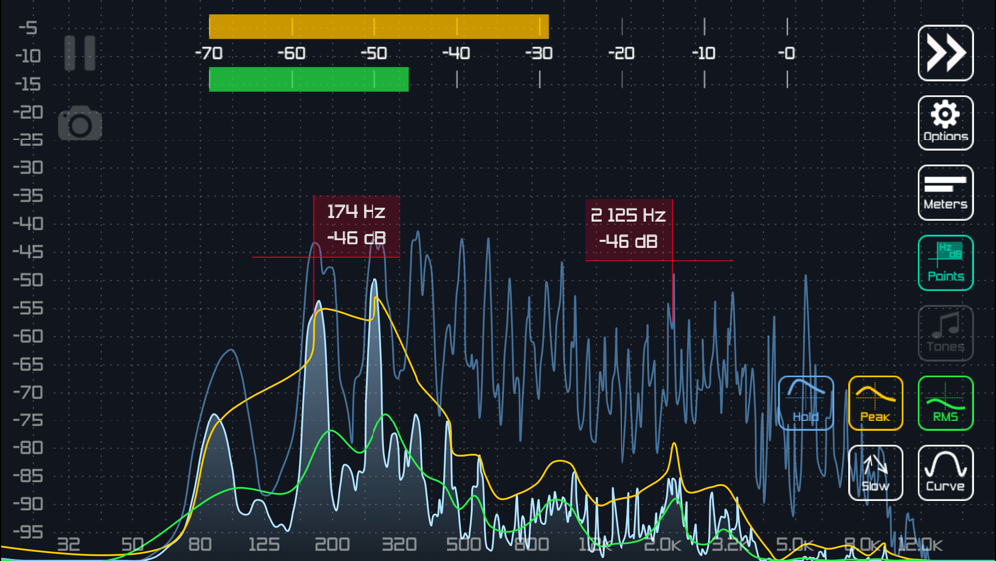Toggle the green RMS curve

tap(945, 403)
